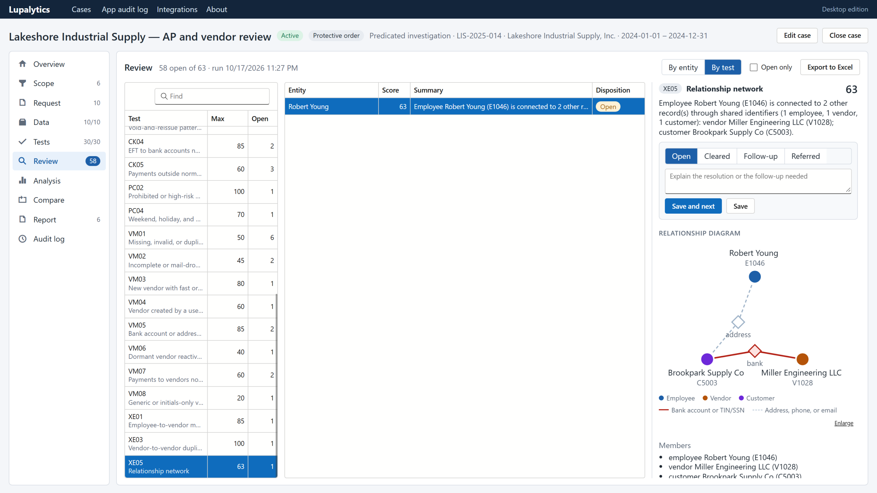The width and height of the screenshot is (877, 493).
Task: Click Robert Young employee node in diagram
Action: click(x=755, y=277)
